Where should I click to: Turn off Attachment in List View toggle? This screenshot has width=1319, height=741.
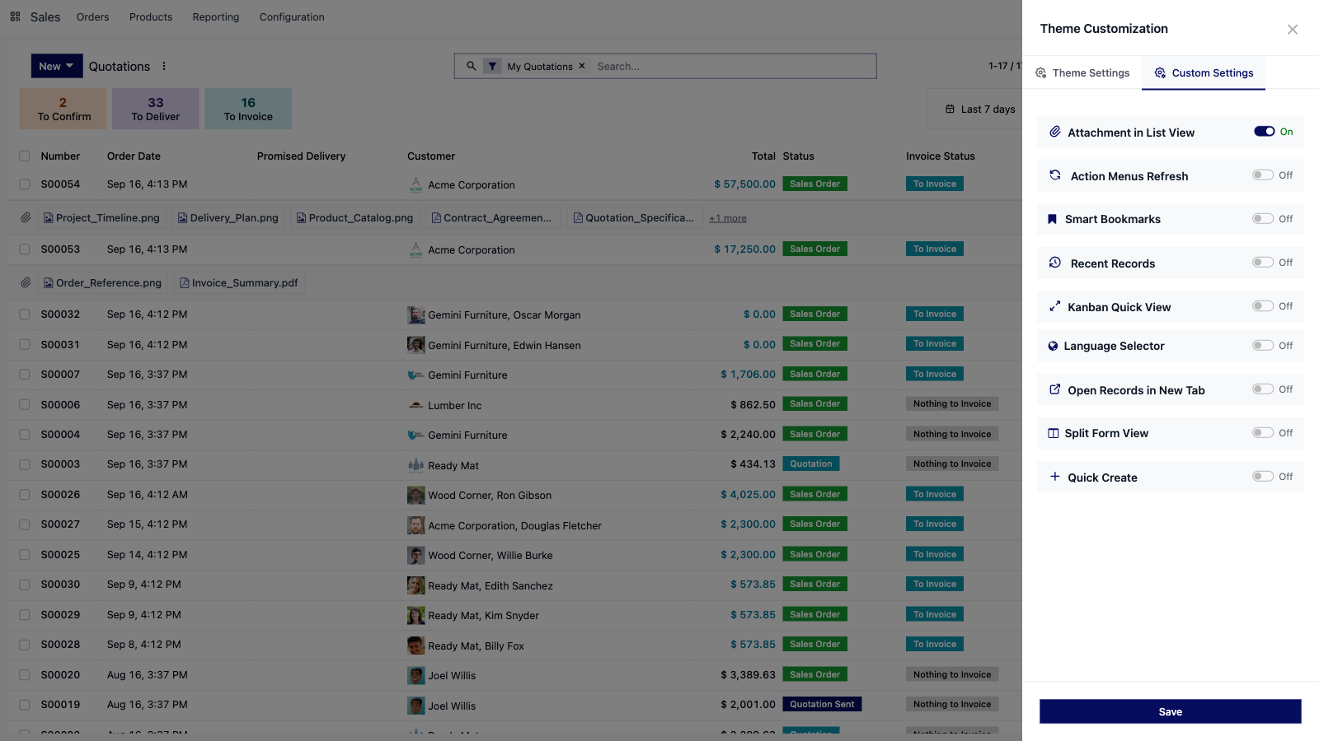tap(1264, 131)
